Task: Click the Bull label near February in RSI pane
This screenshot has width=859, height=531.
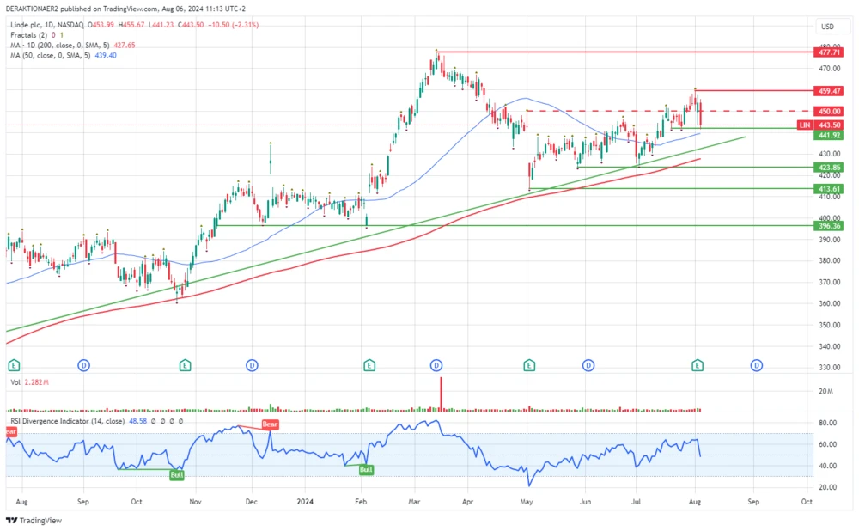Action: pos(365,470)
